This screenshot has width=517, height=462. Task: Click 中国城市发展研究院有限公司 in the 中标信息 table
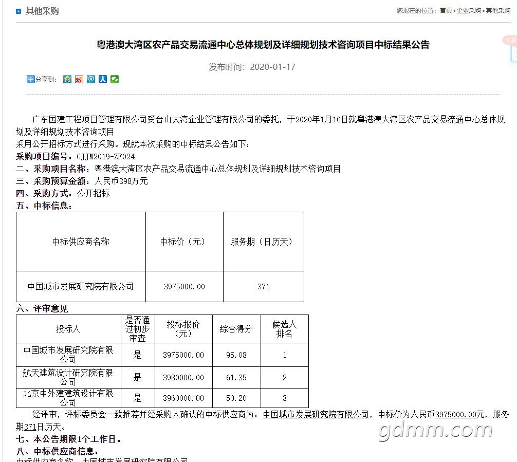(81, 286)
